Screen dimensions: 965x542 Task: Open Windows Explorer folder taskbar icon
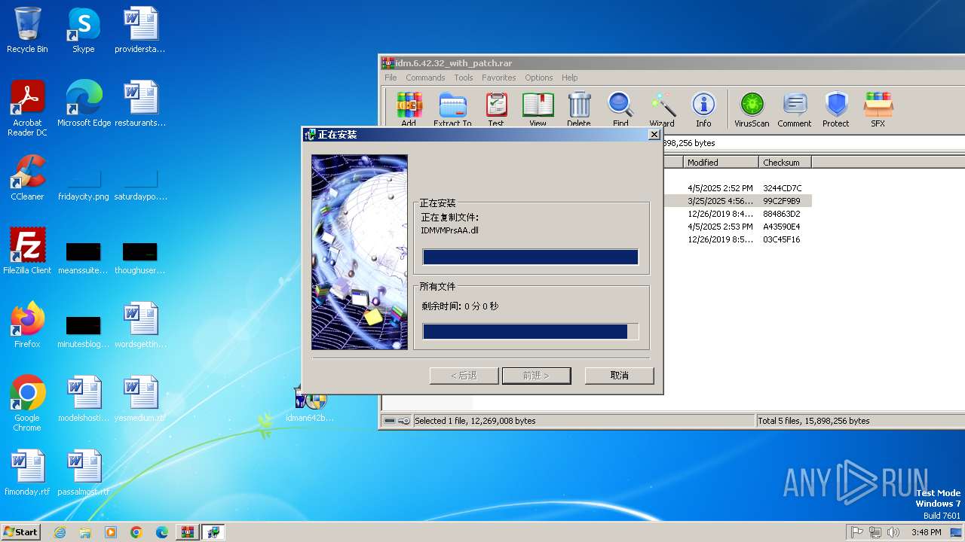(85, 532)
